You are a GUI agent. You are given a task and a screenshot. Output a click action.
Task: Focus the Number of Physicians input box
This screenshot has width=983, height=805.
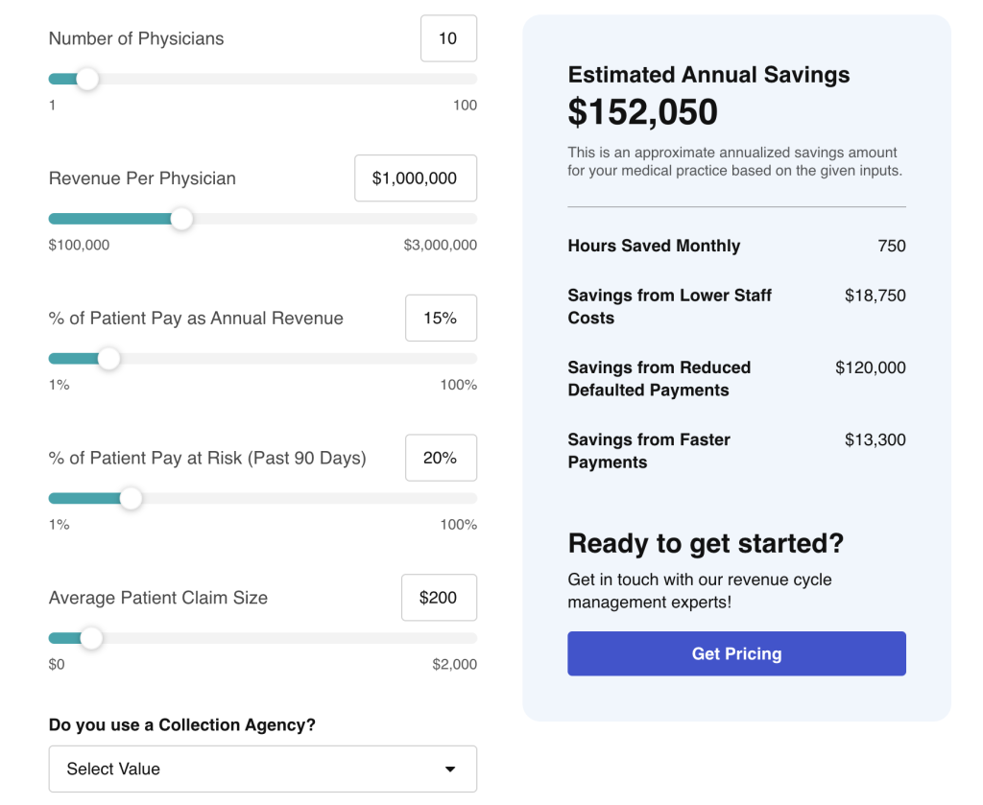click(448, 38)
